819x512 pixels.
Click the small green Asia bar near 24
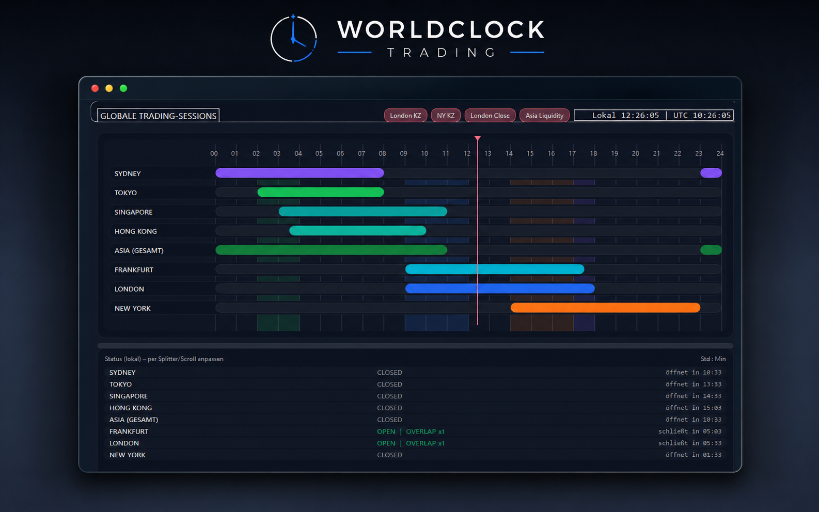tap(711, 250)
